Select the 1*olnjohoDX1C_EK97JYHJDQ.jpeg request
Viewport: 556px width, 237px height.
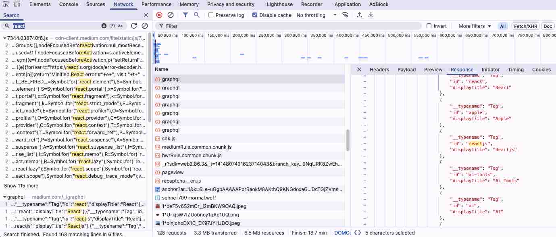pos(249,223)
